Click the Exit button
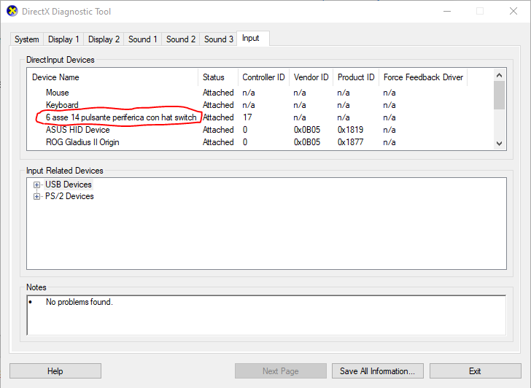Viewport: 531px width, 388px height. [475, 371]
